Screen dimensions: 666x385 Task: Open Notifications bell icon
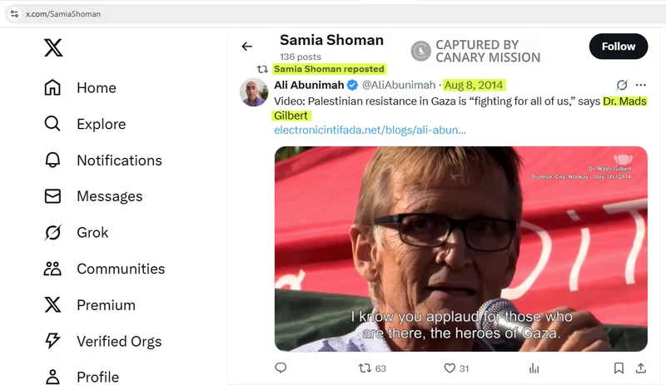(x=52, y=160)
